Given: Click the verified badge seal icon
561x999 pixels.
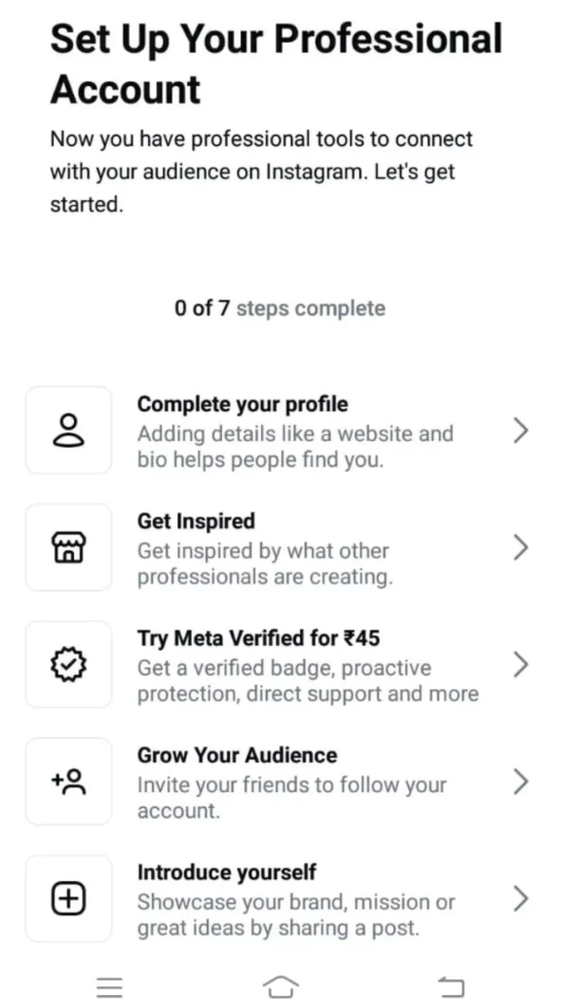Looking at the screenshot, I should point(68,663).
